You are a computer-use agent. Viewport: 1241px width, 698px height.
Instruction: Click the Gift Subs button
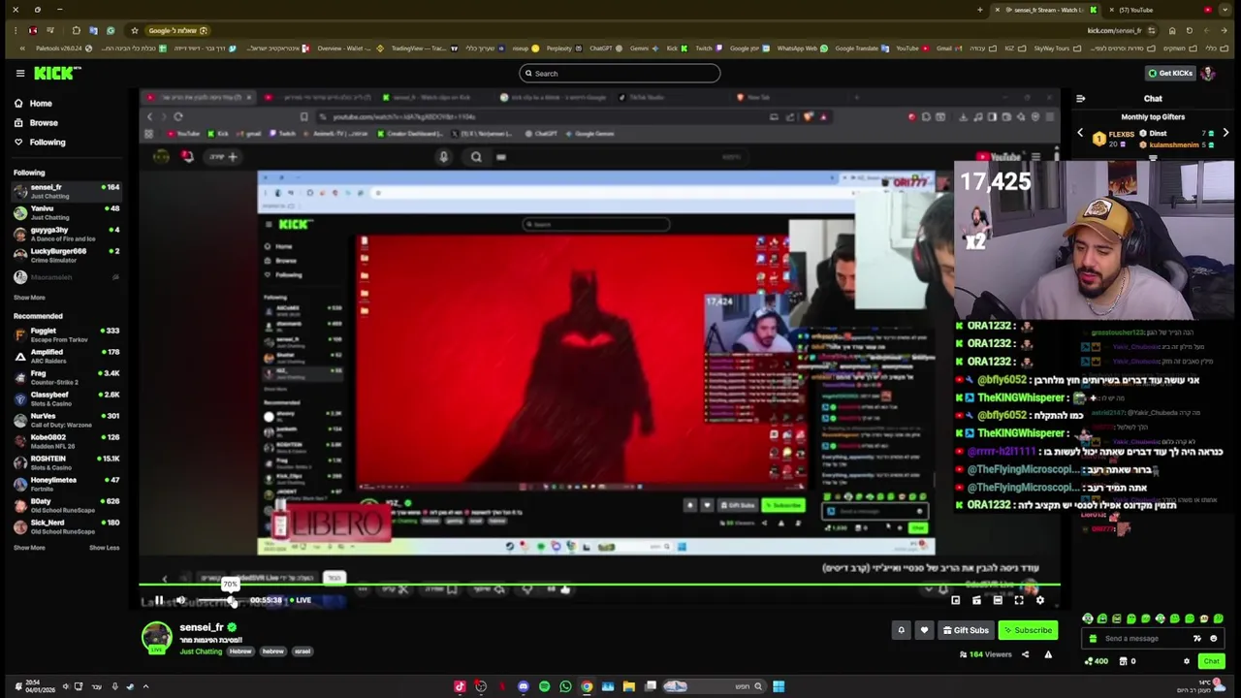966,630
